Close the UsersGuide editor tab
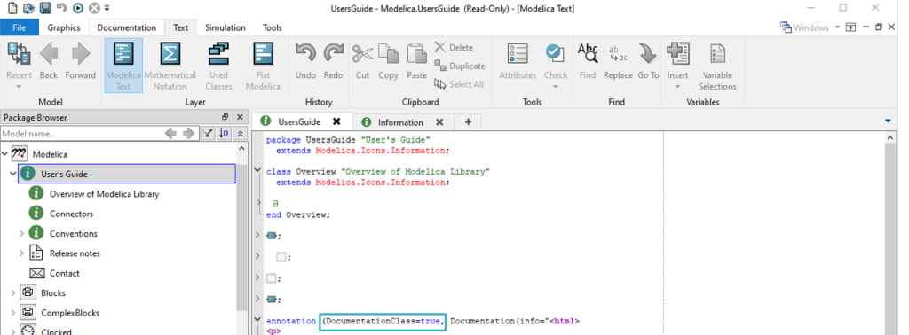Viewport: 909px width, 335px height. point(336,121)
